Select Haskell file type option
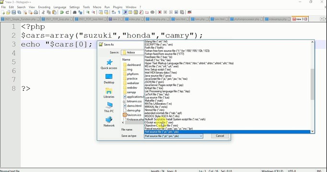Viewport: 327px width, 172px height. 158,60
